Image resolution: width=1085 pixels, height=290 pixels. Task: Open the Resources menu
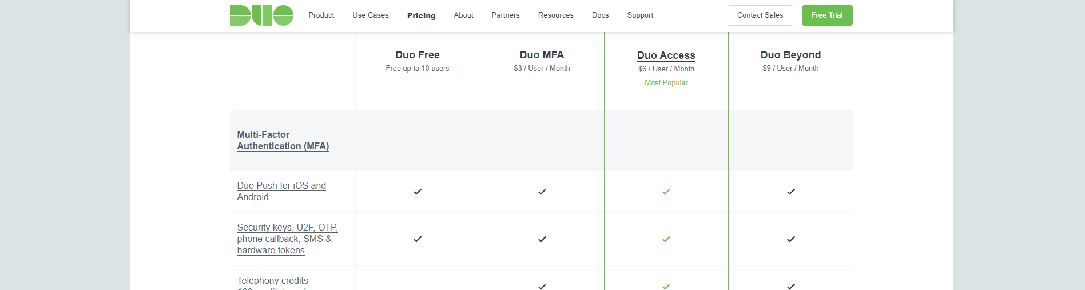pos(555,15)
